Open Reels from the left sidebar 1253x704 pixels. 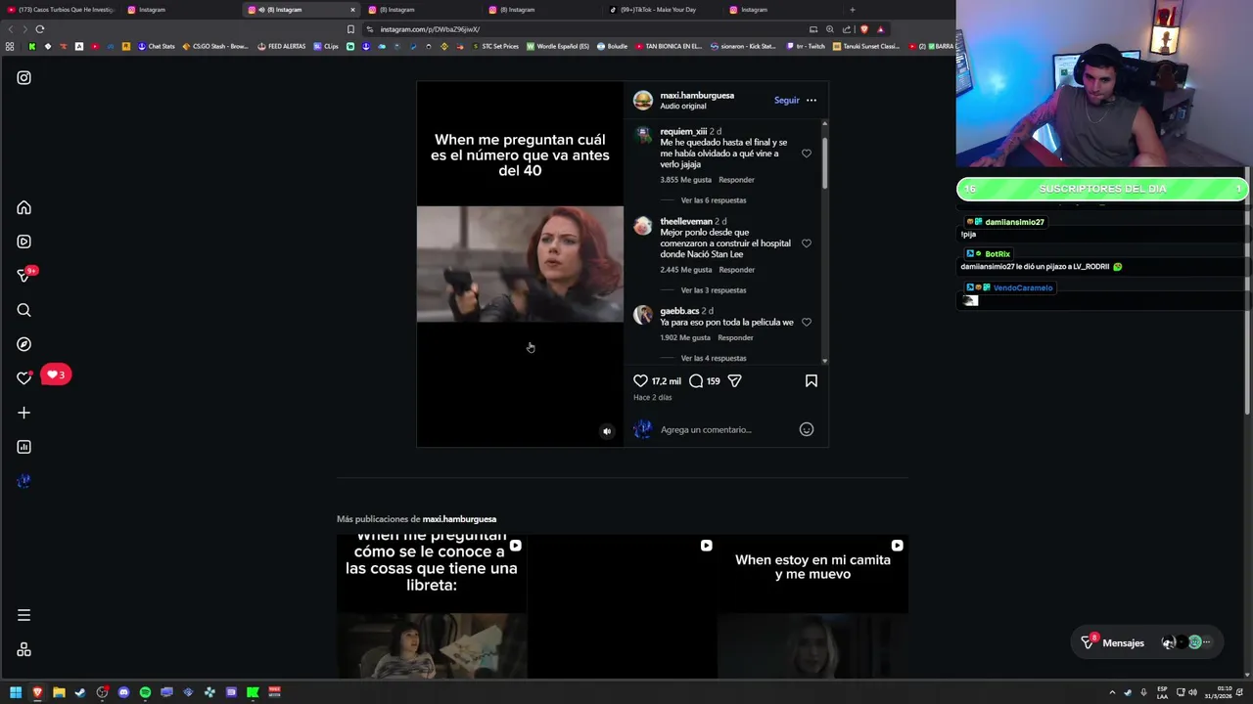coord(23,242)
